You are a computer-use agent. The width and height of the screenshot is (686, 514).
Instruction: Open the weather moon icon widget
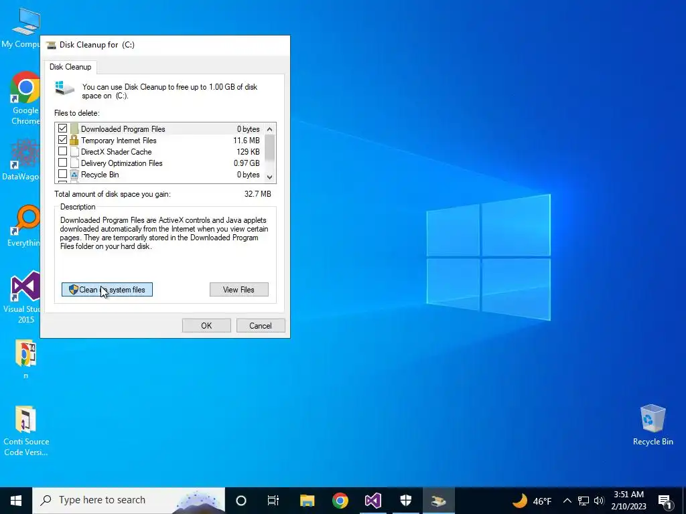tap(520, 501)
